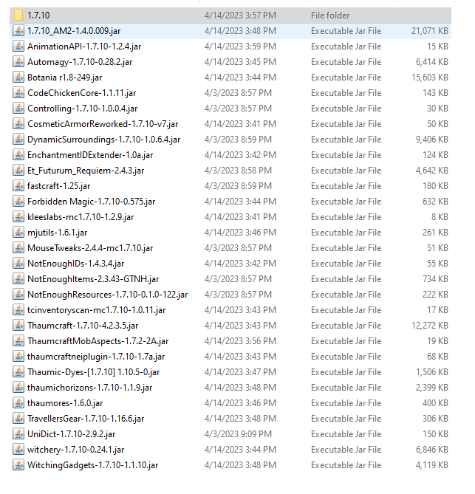Click jar icon beside mjutils-1.6.1.jar
The image size is (475, 494).
point(18,232)
